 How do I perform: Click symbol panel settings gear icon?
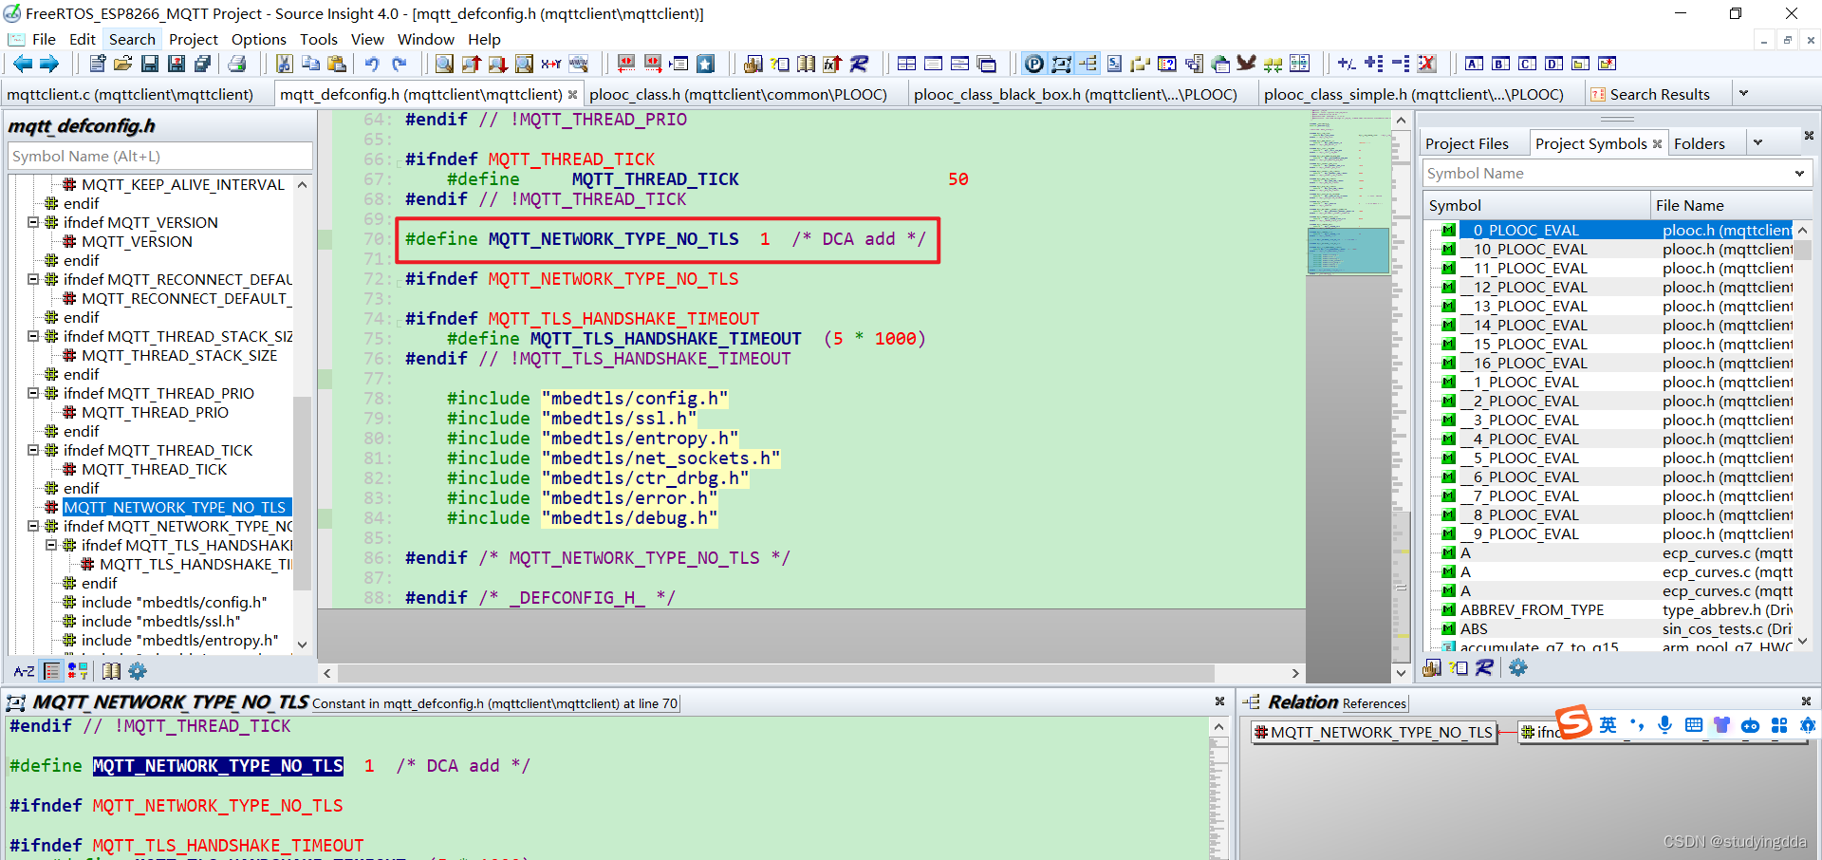pos(138,671)
